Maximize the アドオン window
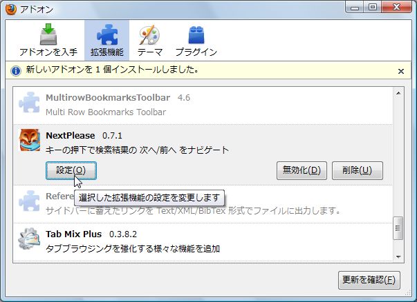This screenshot has width=417, height=302. (x=373, y=7)
